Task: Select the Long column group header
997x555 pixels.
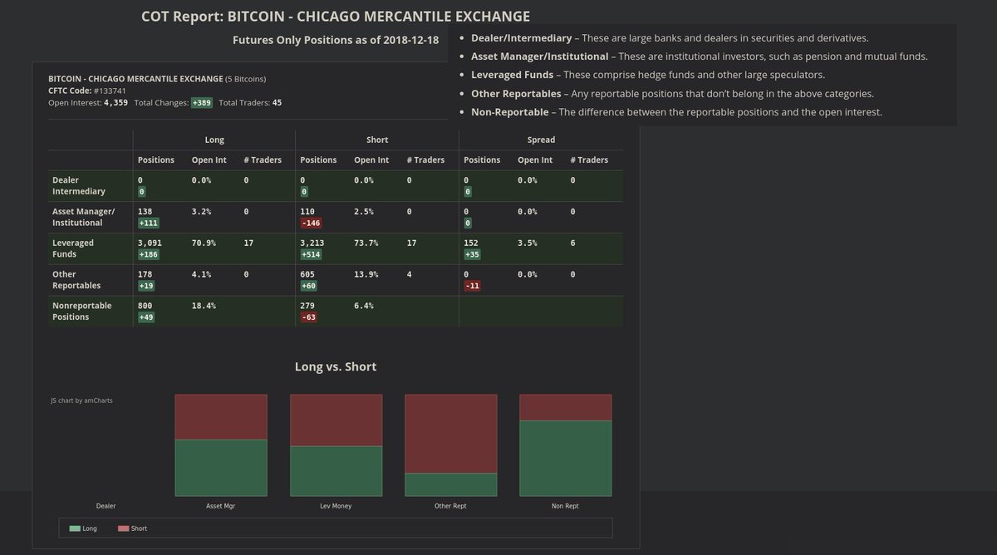Action: coord(214,140)
